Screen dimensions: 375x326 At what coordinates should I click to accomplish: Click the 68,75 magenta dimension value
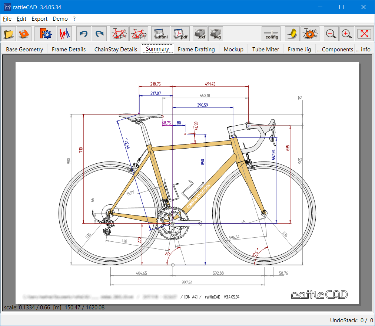tap(166, 123)
